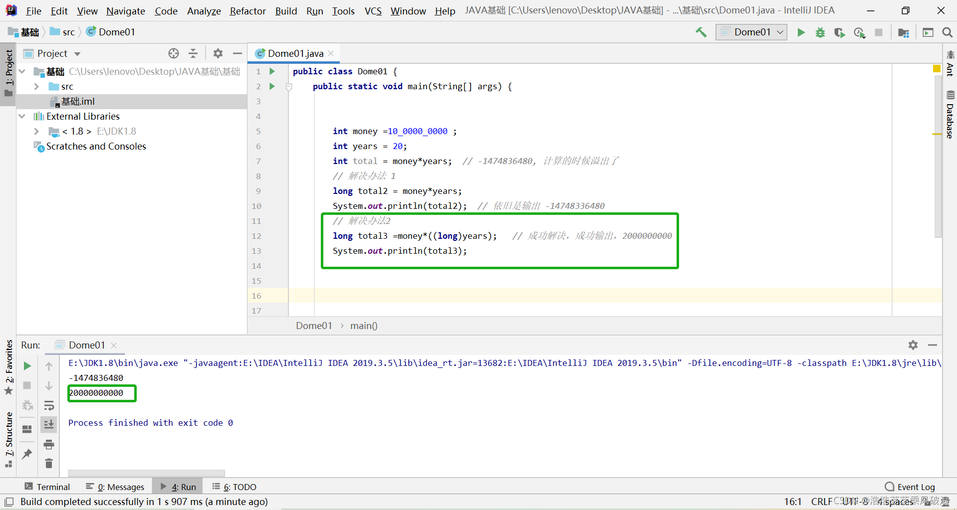The height and width of the screenshot is (510, 957).
Task: Open the 0: Messages tool window
Action: [115, 487]
